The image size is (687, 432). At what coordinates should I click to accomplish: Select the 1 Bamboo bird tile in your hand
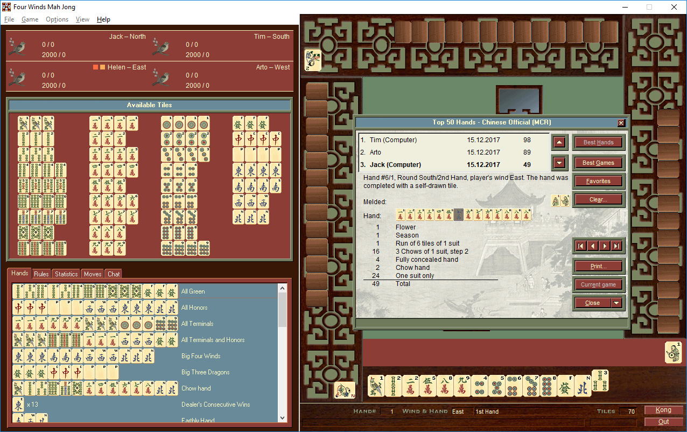[x=376, y=386]
